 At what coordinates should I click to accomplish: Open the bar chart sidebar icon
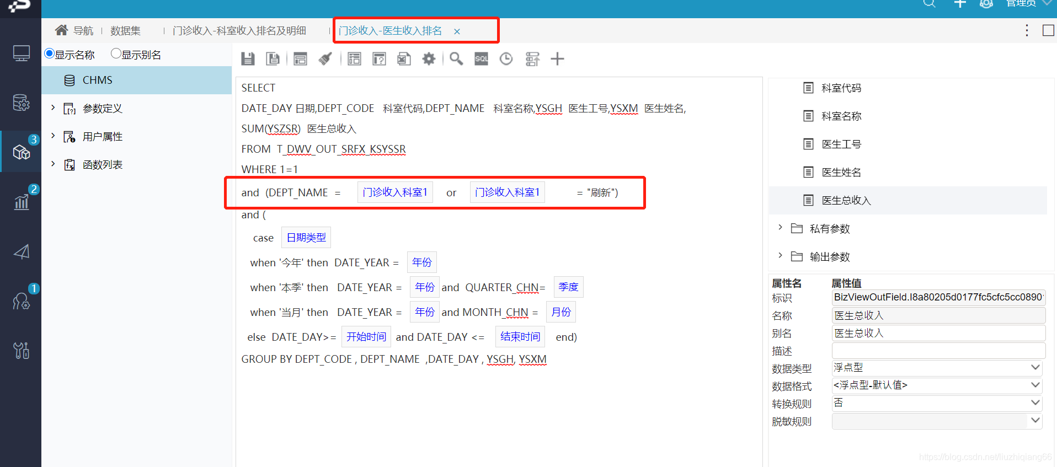pyautogui.click(x=21, y=202)
